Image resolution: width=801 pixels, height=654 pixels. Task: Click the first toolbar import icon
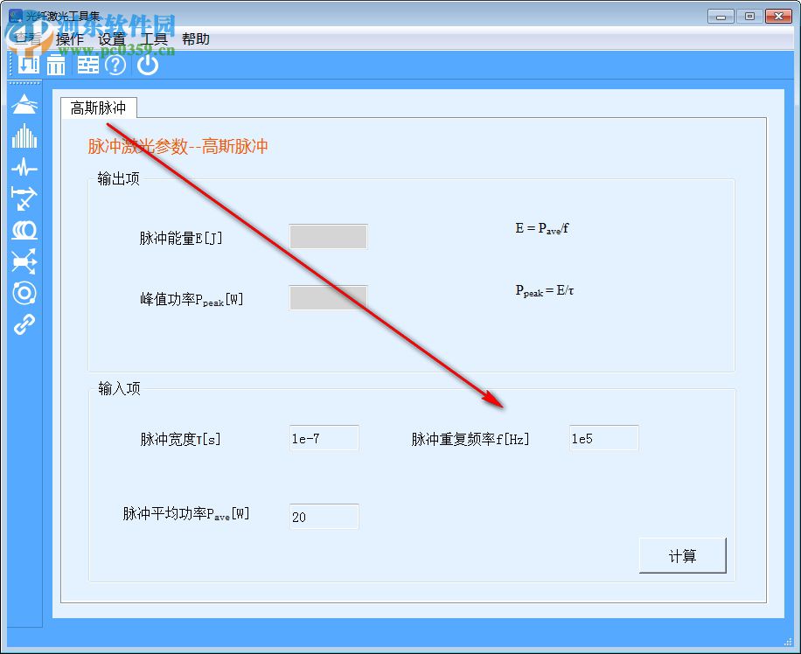click(x=28, y=64)
